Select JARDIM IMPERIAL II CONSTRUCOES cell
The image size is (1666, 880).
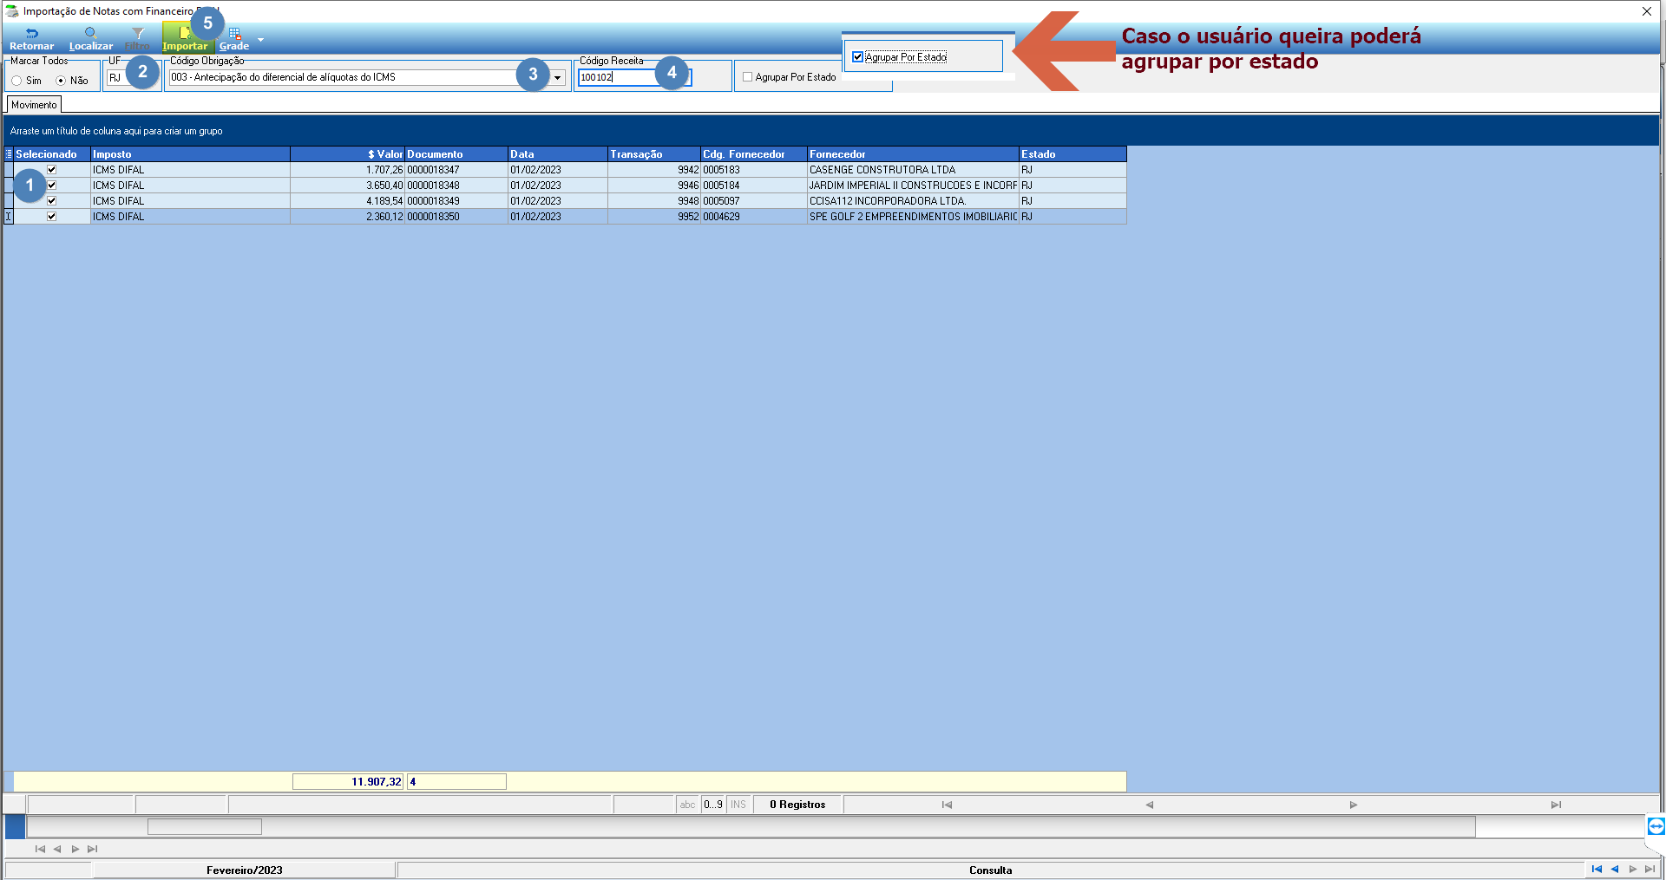(x=913, y=186)
